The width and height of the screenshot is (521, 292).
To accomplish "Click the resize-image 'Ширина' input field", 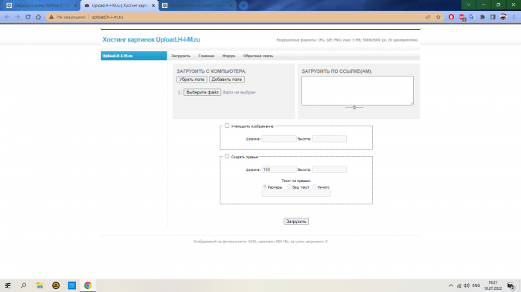I will pyautogui.click(x=279, y=139).
